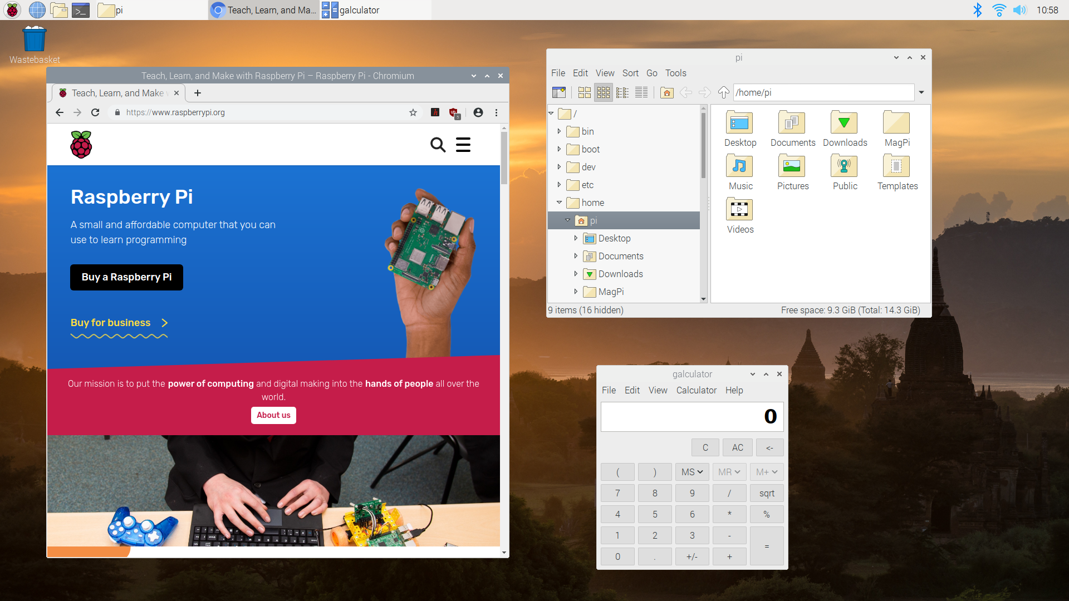Click the MS memory store toggle in galculator
1069x601 pixels.
(690, 471)
